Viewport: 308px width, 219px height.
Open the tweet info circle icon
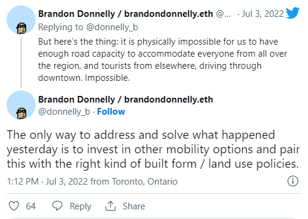tap(293, 181)
